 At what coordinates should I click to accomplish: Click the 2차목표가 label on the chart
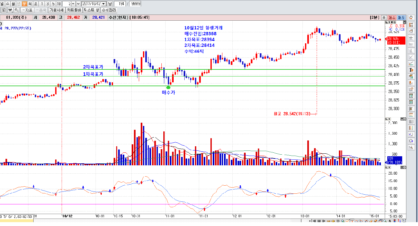click(93, 67)
